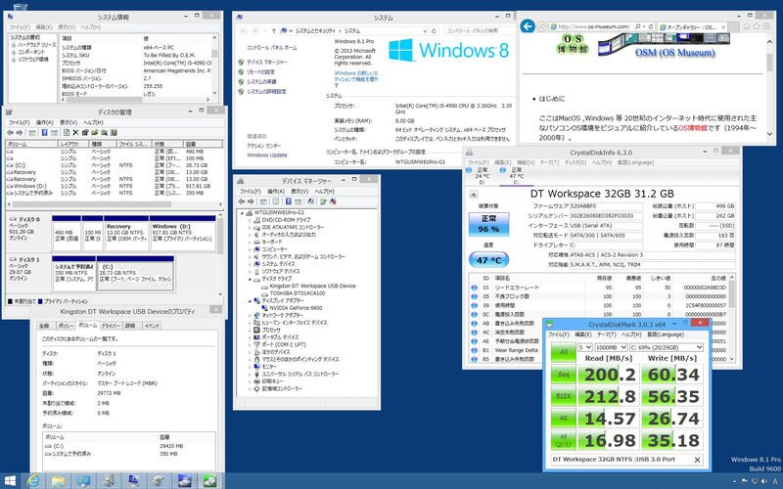This screenshot has height=489, width=783.
Task: Open ファイル(F) menu in CrystalDiskMark
Action: coord(559,334)
